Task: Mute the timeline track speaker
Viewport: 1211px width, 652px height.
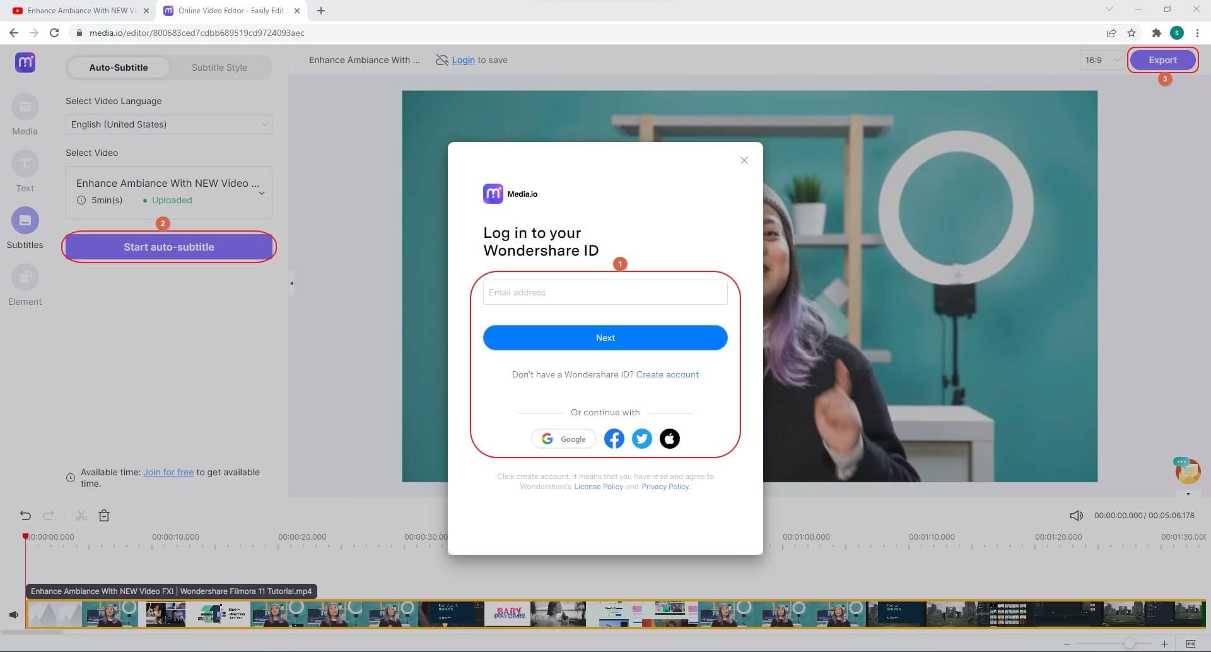Action: 14,614
